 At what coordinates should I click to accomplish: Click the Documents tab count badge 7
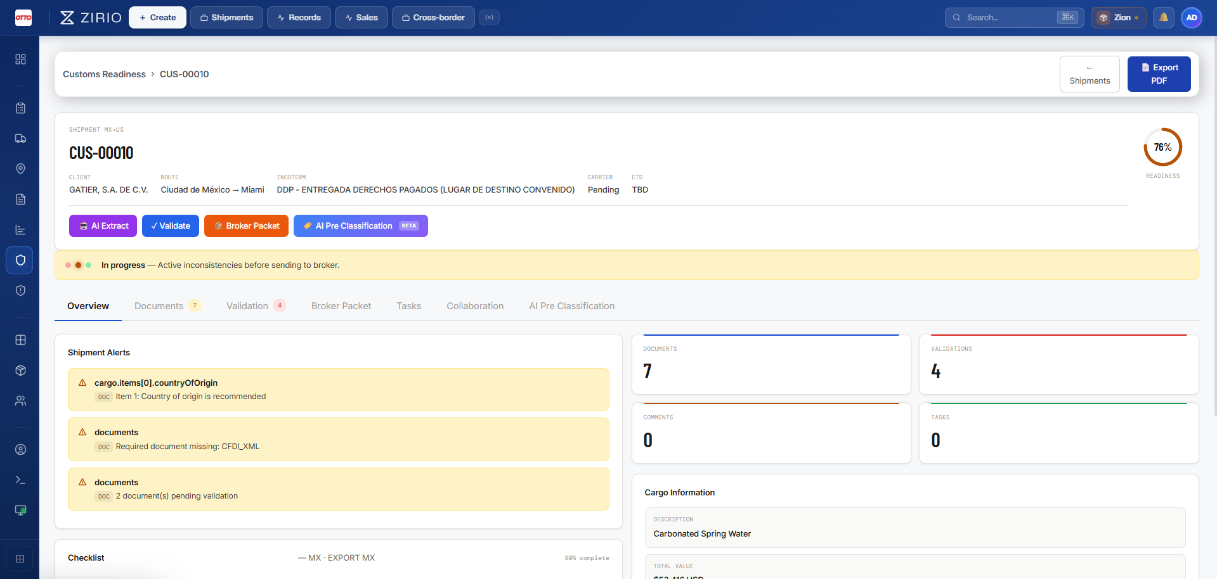pyautogui.click(x=195, y=305)
